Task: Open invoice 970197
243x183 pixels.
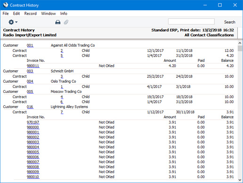Action: [x=33, y=122]
